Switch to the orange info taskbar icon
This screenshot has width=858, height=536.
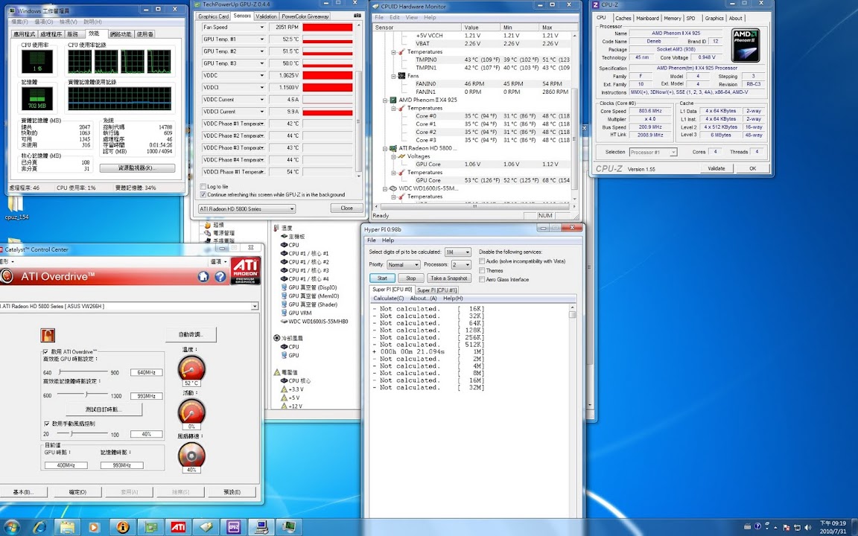tap(123, 527)
